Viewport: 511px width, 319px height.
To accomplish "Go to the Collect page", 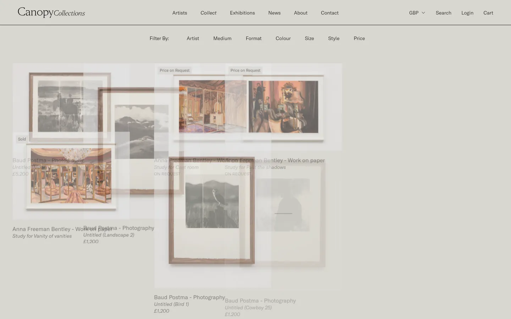I will (208, 13).
